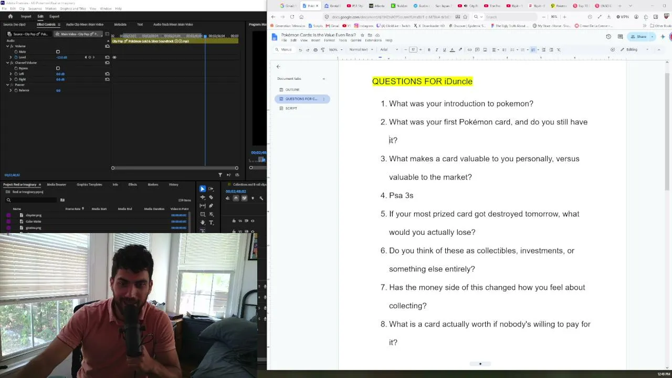672x378 pixels.
Task: Open the SCRIPT document tab
Action: [x=291, y=108]
